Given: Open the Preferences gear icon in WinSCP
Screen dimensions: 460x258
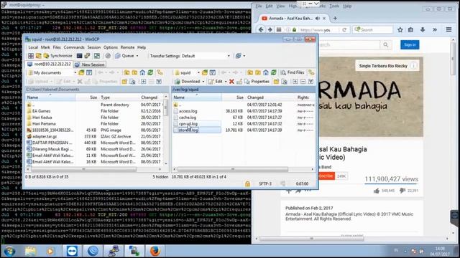Looking at the screenshot, I should 108,56.
